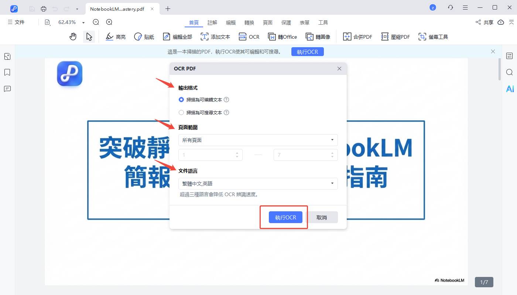Screen dimensions: 517x295
Task: Open the Compress PDF tool
Action: coord(395,37)
